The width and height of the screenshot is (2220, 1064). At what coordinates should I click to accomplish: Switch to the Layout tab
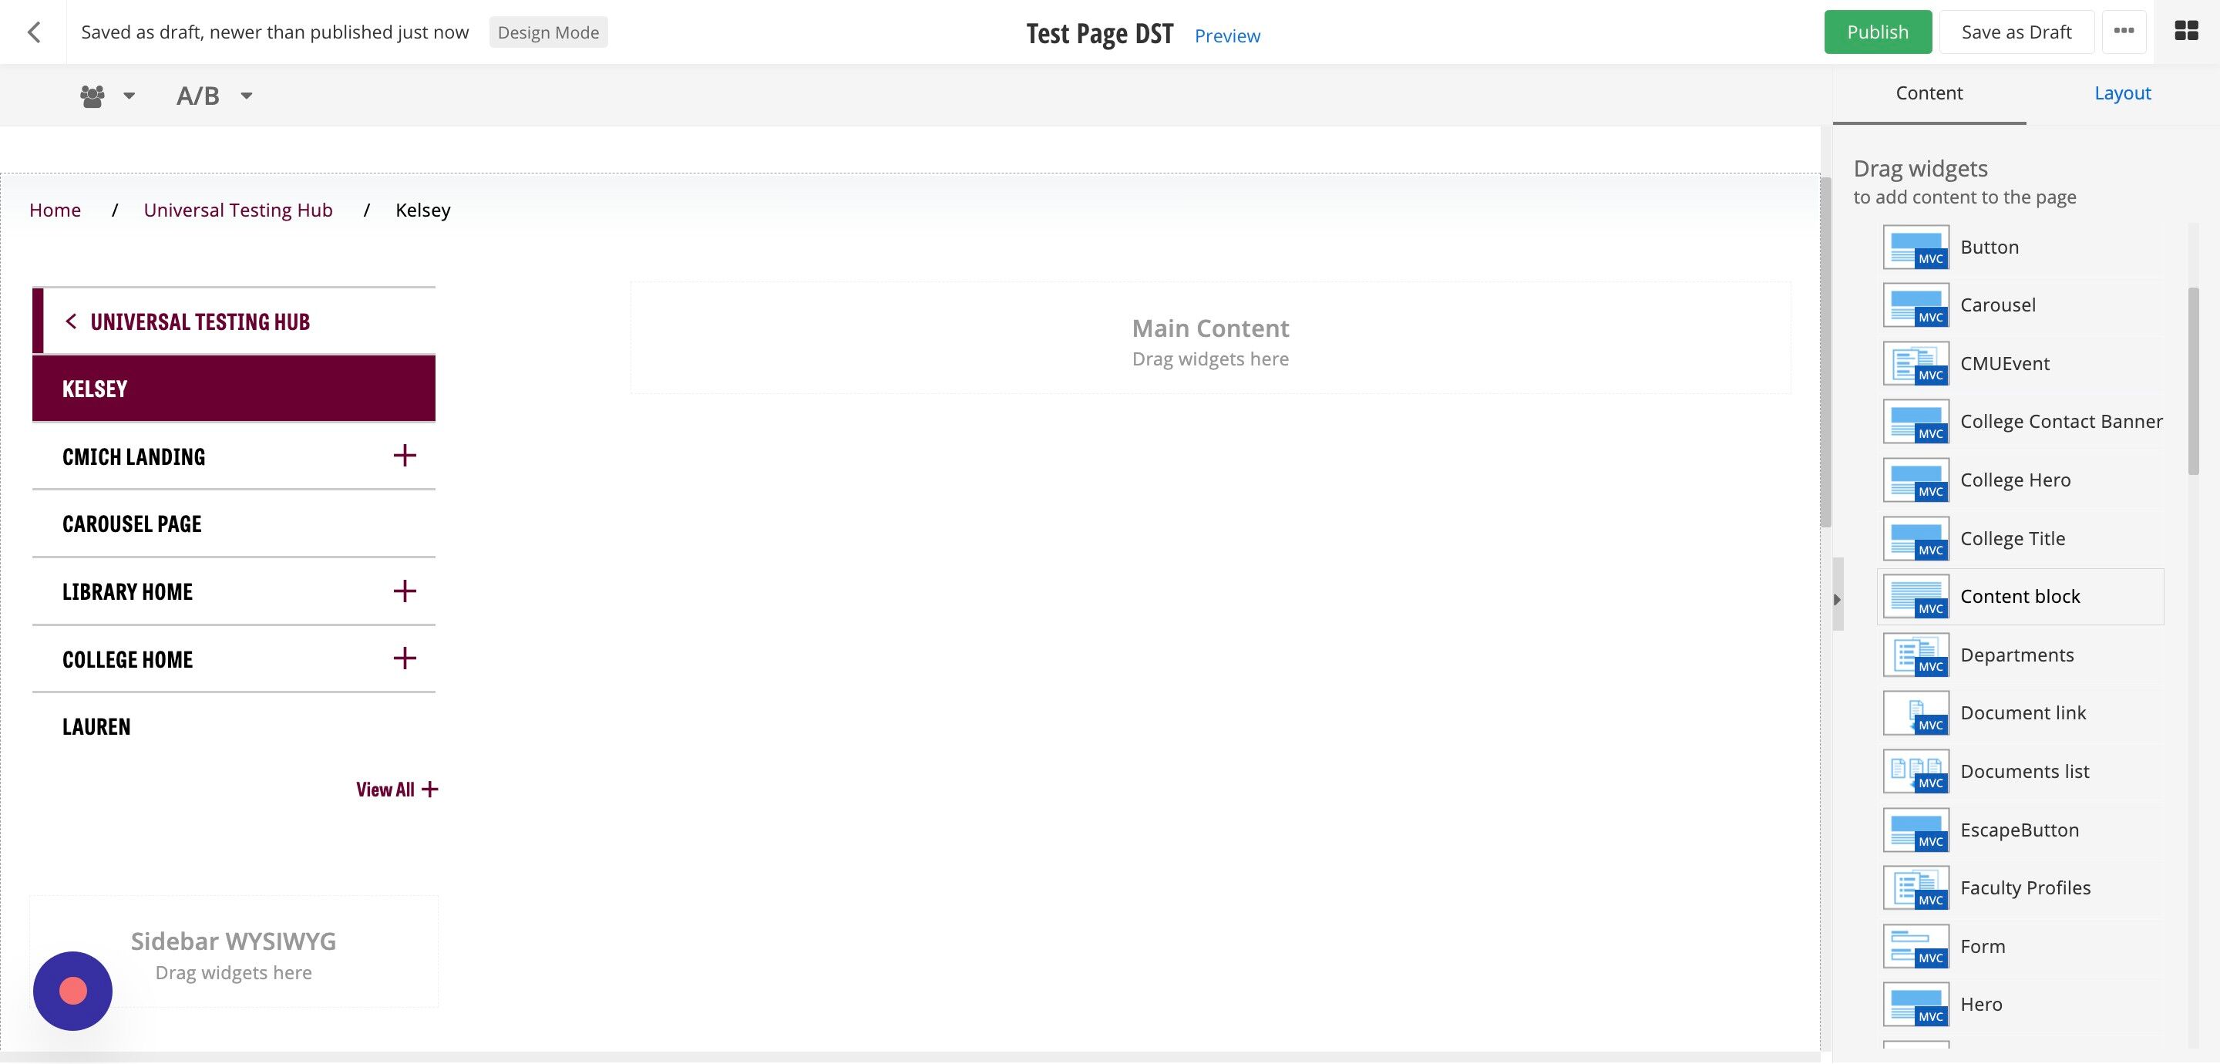pos(2122,93)
